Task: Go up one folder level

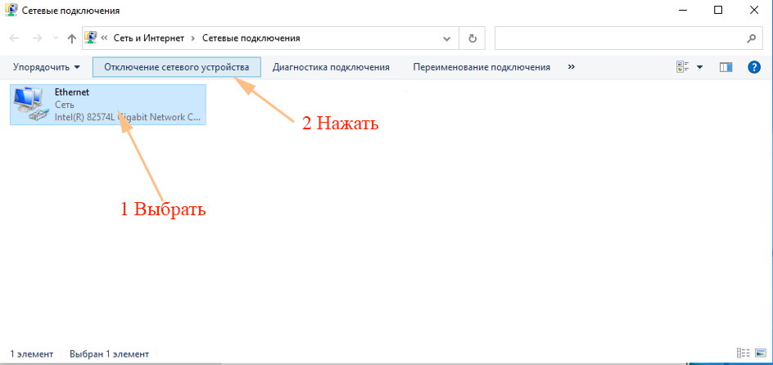Action: pos(71,38)
